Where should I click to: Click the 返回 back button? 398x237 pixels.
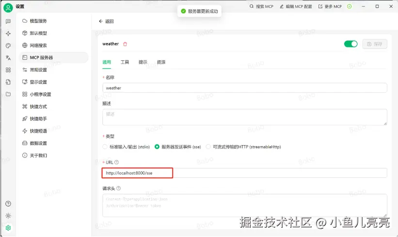pos(106,21)
